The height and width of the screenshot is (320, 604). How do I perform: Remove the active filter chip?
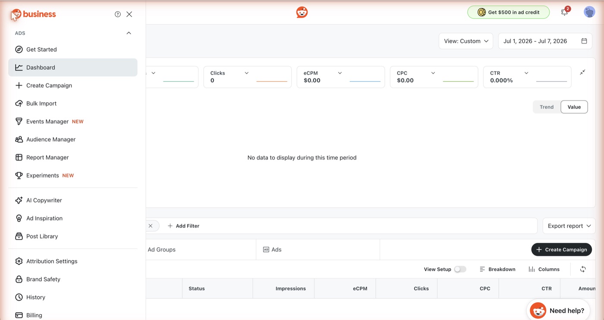(x=150, y=226)
